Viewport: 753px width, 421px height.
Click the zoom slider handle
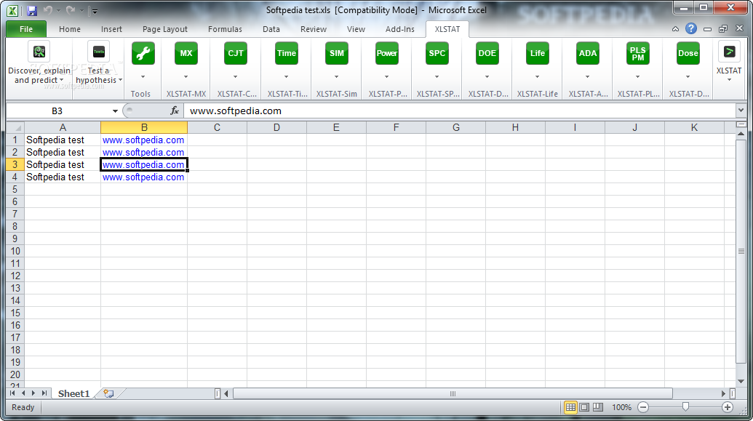point(685,407)
